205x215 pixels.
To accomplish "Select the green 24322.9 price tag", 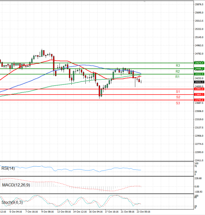I will (199, 74).
